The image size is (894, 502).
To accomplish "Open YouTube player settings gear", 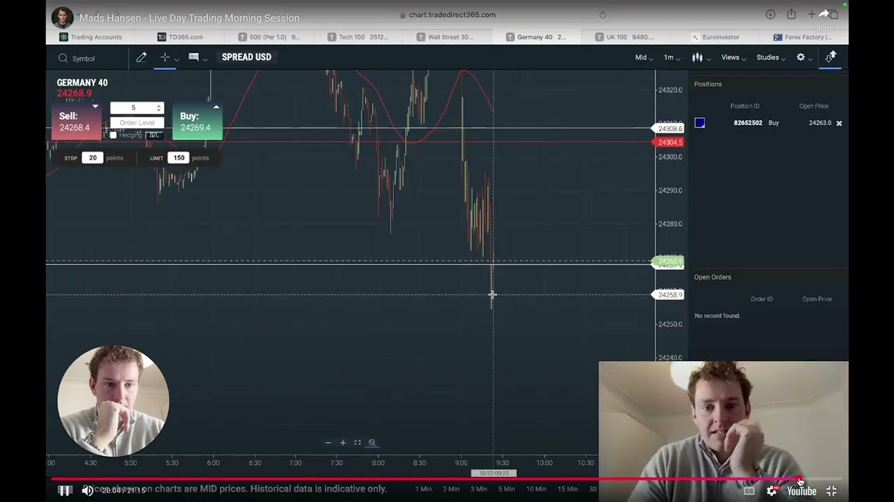I will [772, 491].
